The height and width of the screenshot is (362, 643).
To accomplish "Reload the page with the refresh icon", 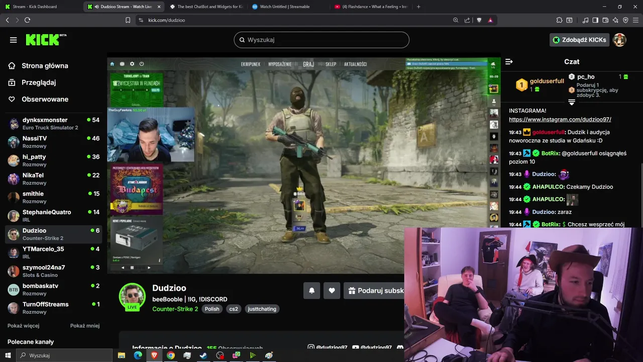I will (x=27, y=20).
